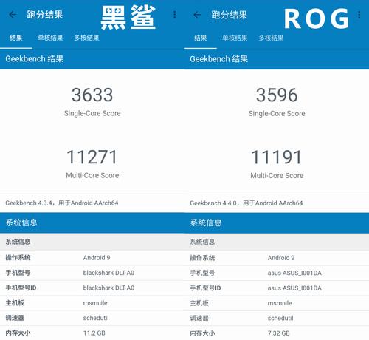Click blackshark DLT-A0 in 手机型号ID row
Screen dimensions: 369x340
(108, 288)
